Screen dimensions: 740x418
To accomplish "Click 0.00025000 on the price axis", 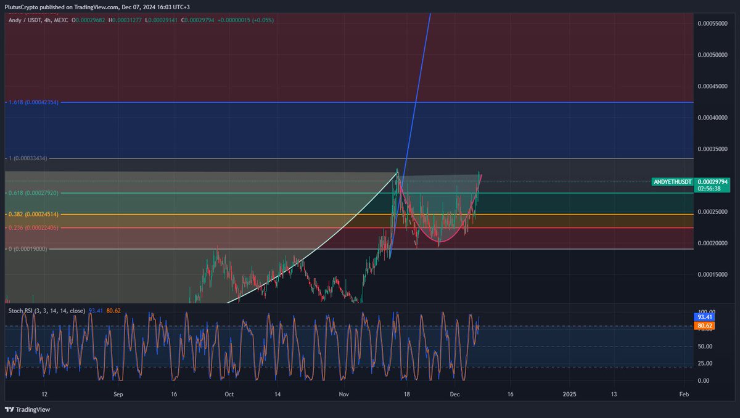I will click(712, 212).
